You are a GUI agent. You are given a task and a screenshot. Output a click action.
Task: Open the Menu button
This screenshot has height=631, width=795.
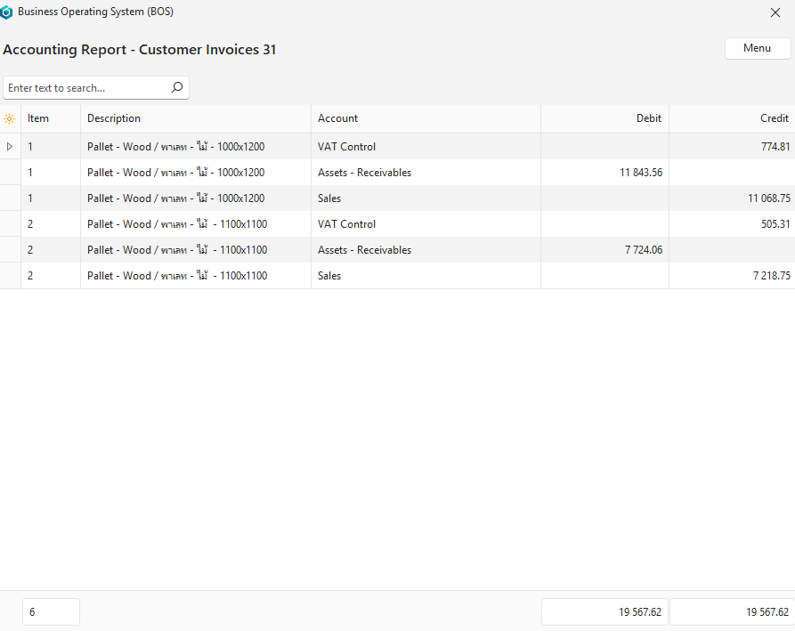757,48
